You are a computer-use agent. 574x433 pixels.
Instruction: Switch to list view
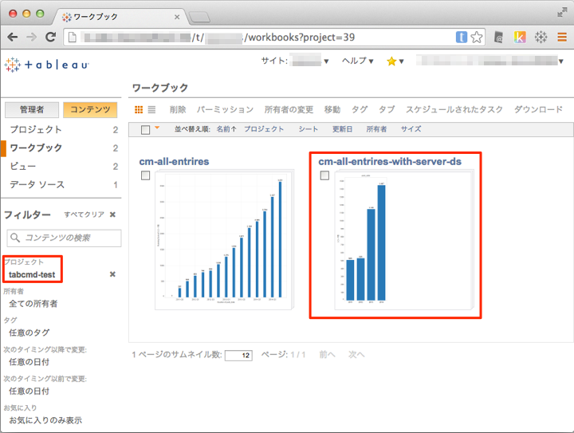152,109
